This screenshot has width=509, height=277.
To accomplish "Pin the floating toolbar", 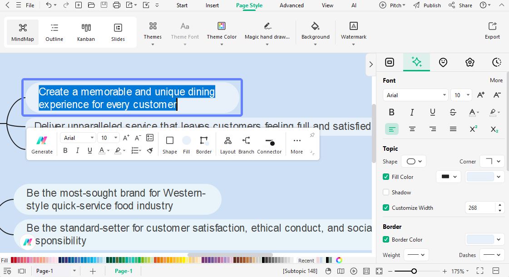I will (312, 135).
